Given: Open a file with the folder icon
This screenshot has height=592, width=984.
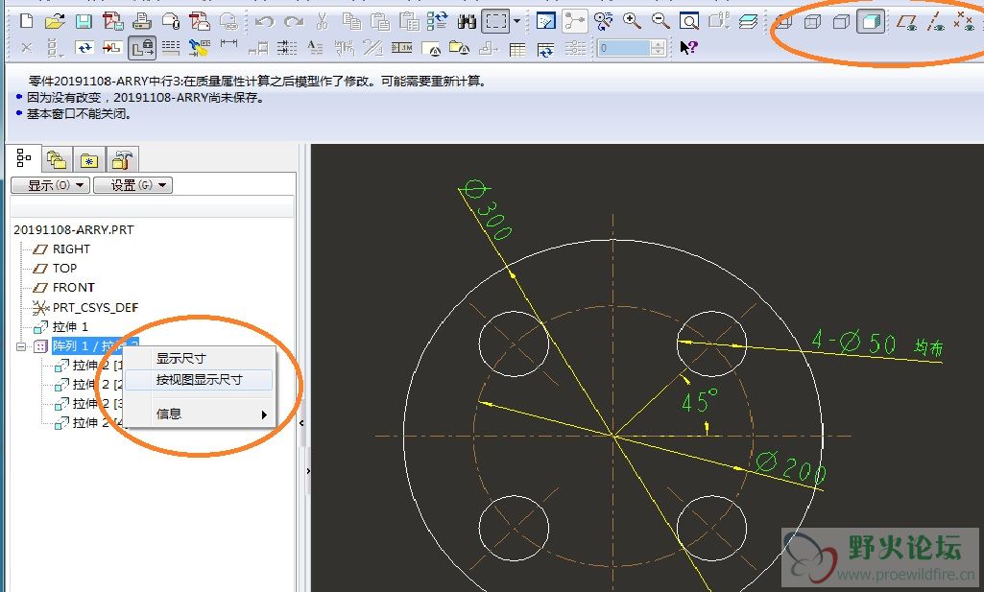Looking at the screenshot, I should click(x=55, y=21).
